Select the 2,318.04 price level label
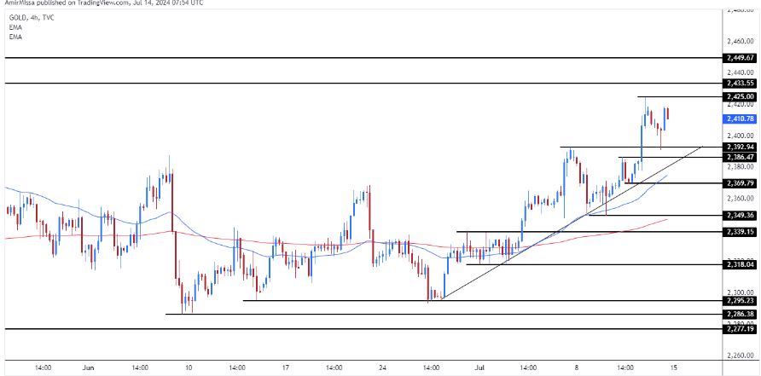The width and height of the screenshot is (761, 376). [x=739, y=264]
